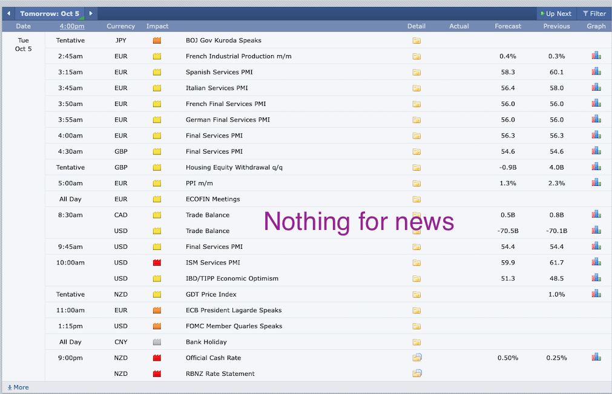Screen dimensions: 612x394
Task: Select the FOMC Member Quarles Speaks event
Action: 234,326
